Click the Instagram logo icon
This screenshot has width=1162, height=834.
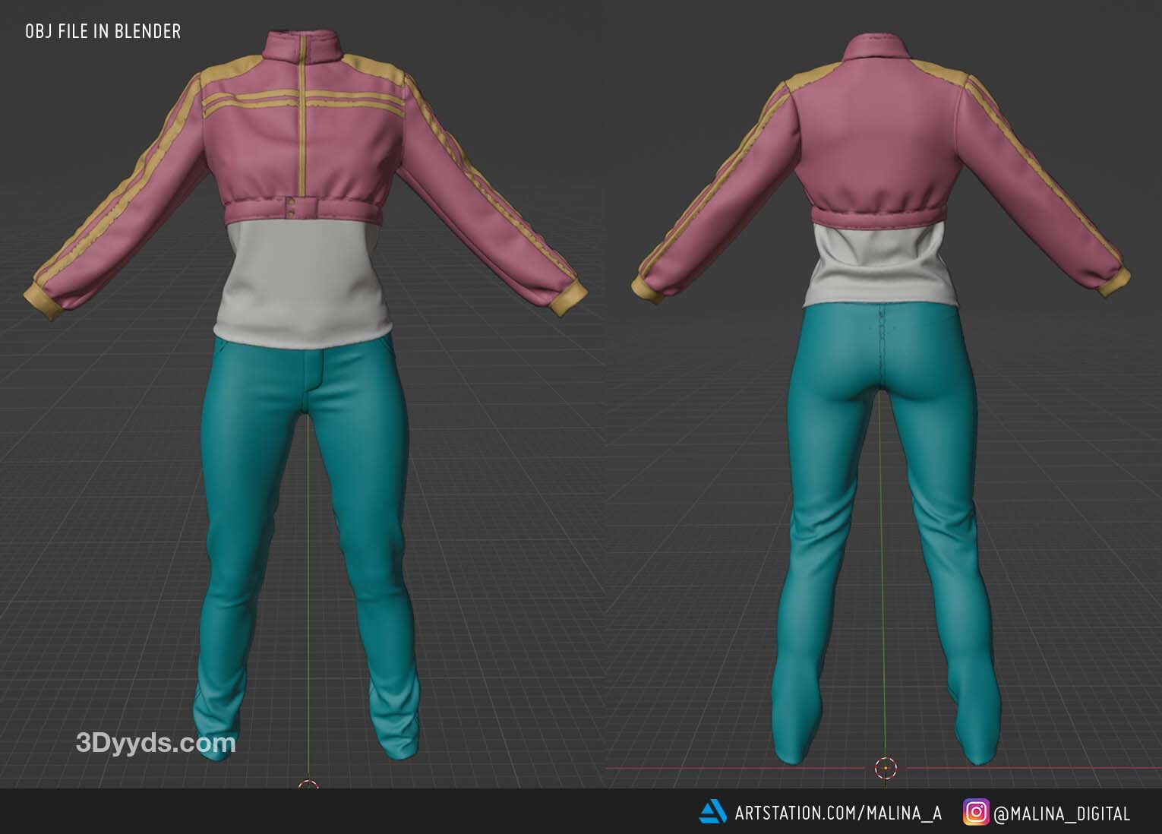(976, 812)
